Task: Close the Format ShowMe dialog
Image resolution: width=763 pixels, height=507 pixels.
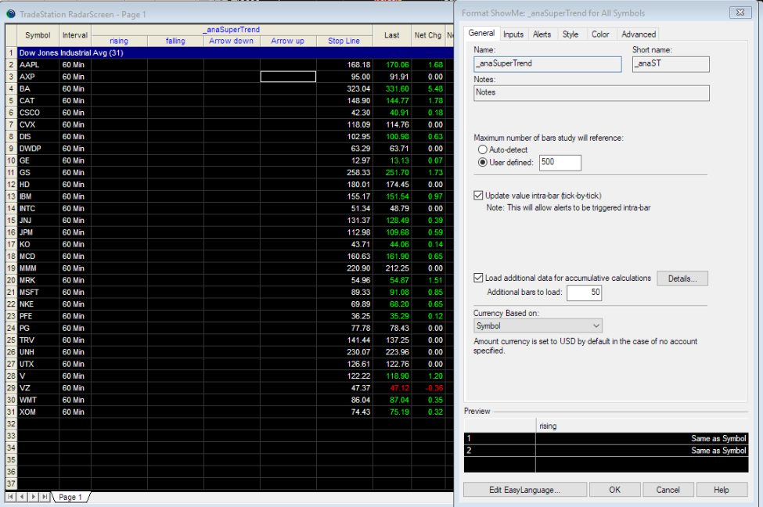Action: click(x=740, y=13)
